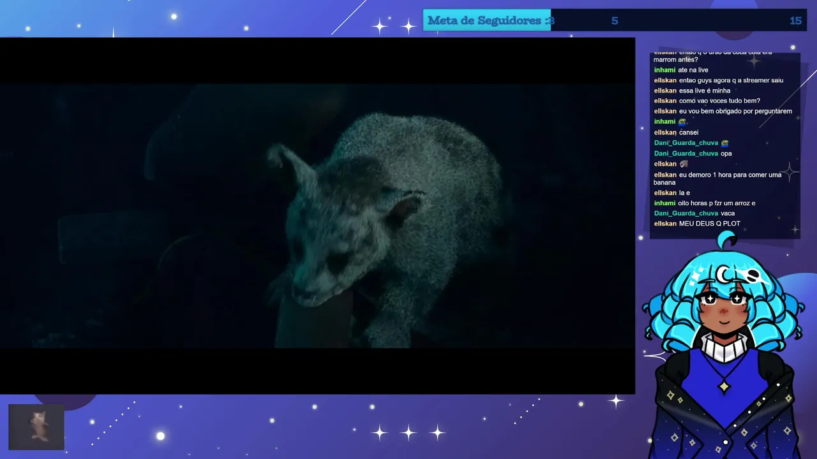The width and height of the screenshot is (817, 459).
Task: Click username inhami beside 'oito horas'
Action: (x=664, y=203)
